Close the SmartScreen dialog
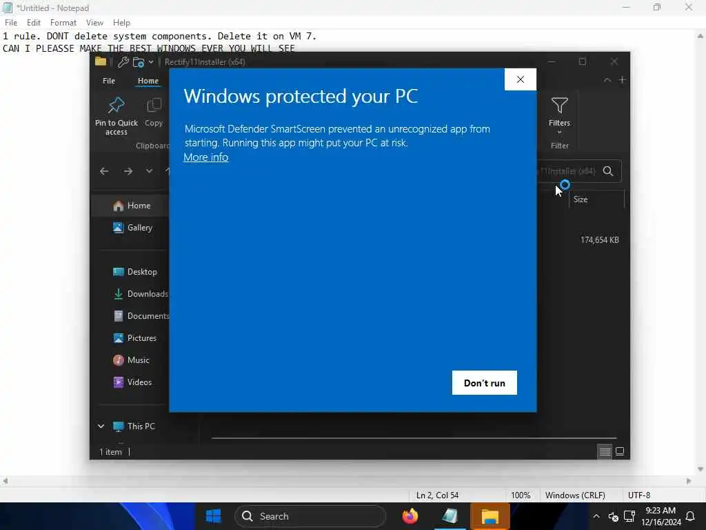 (x=521, y=79)
